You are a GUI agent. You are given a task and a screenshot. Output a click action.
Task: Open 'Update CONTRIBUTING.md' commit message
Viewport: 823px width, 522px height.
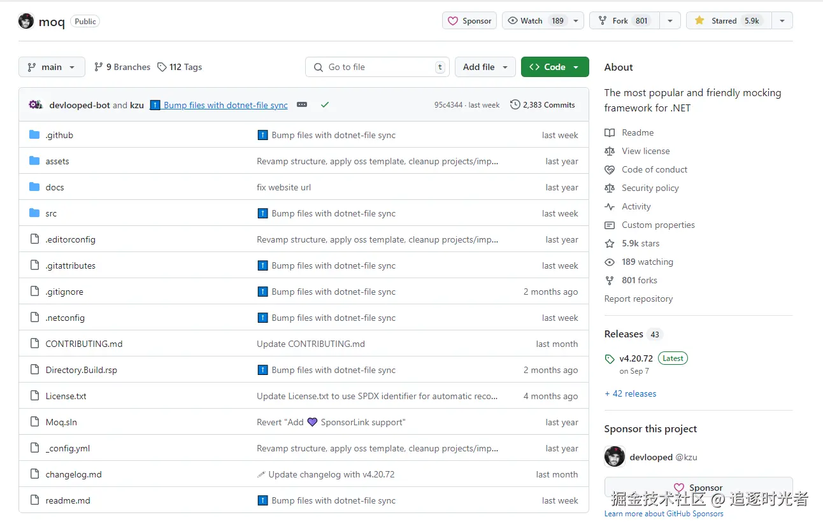tap(311, 344)
